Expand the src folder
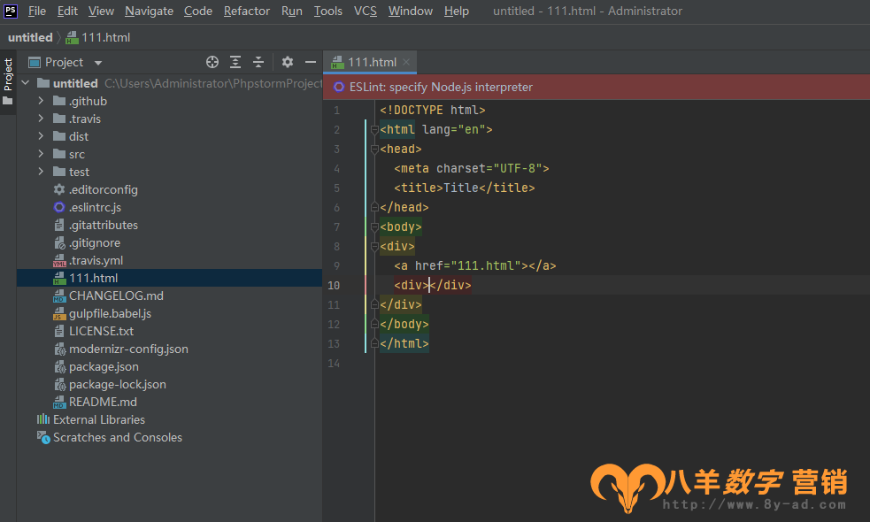The width and height of the screenshot is (870, 522). coord(41,154)
